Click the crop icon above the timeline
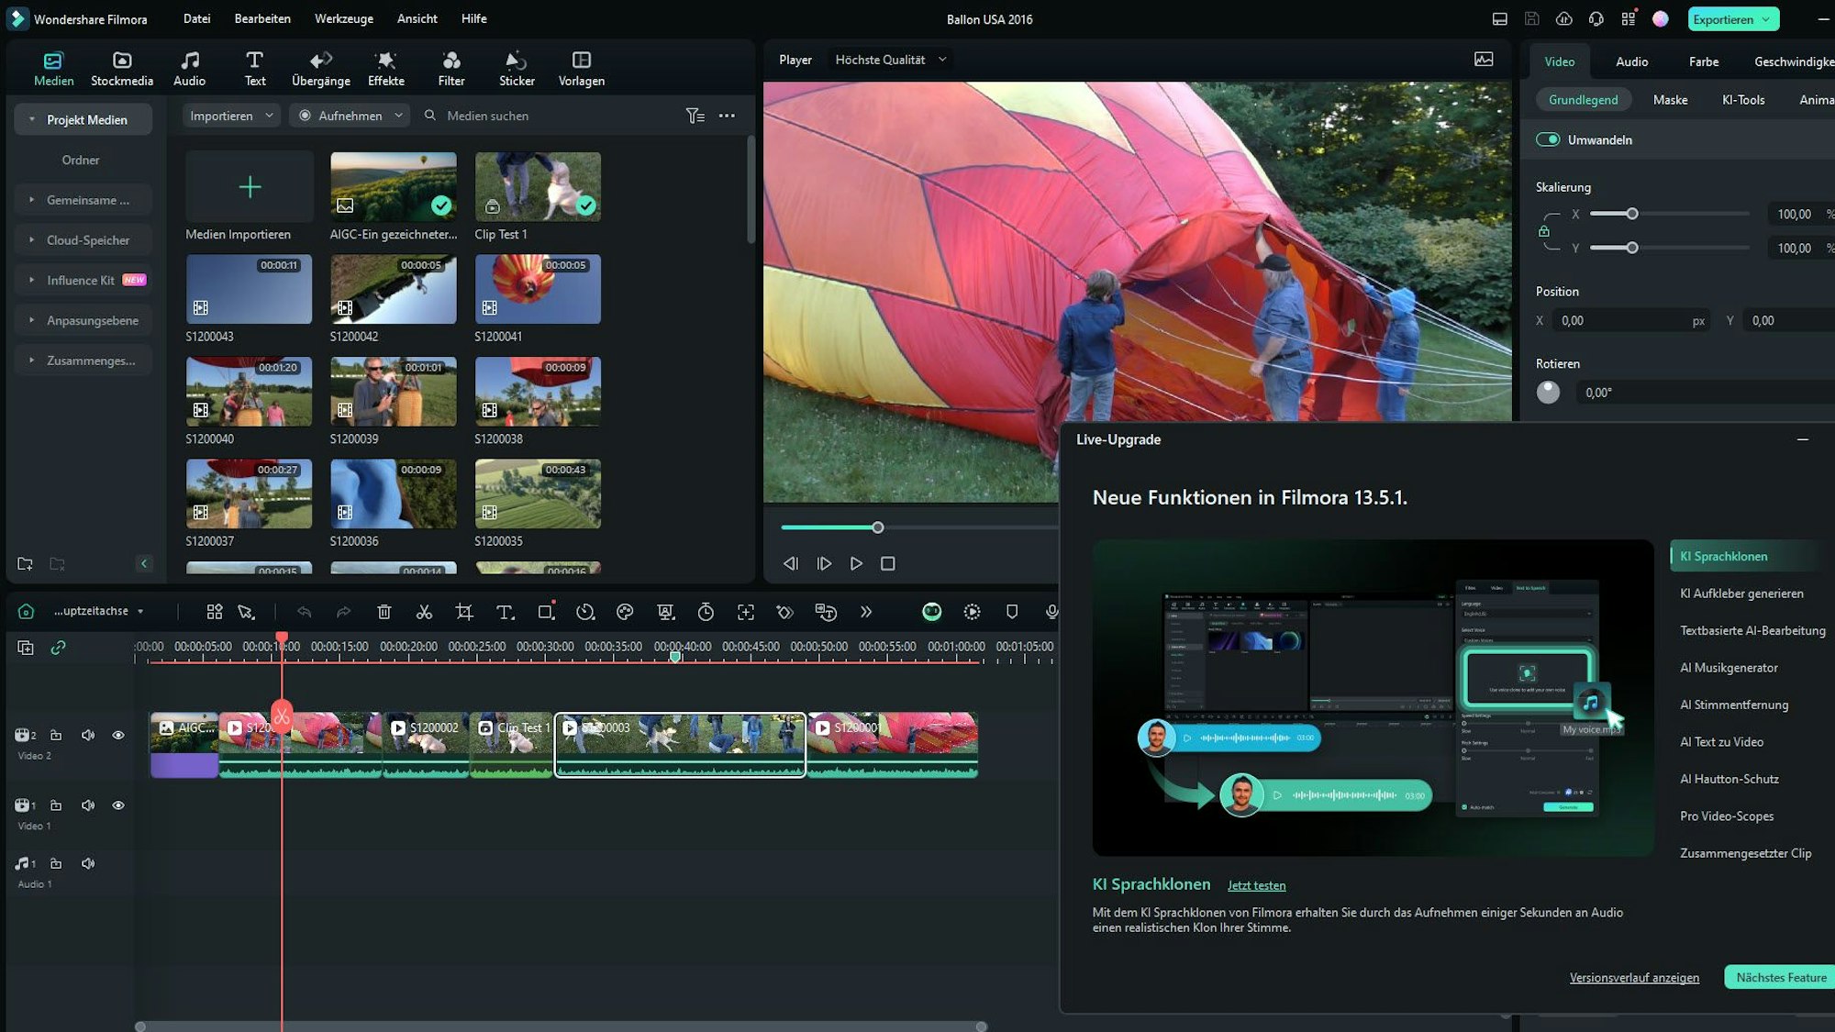This screenshot has height=1032, width=1835. click(x=465, y=612)
